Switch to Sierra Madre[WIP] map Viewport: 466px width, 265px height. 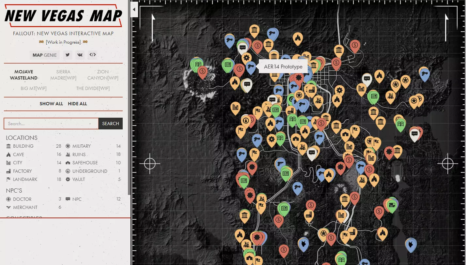pos(63,75)
